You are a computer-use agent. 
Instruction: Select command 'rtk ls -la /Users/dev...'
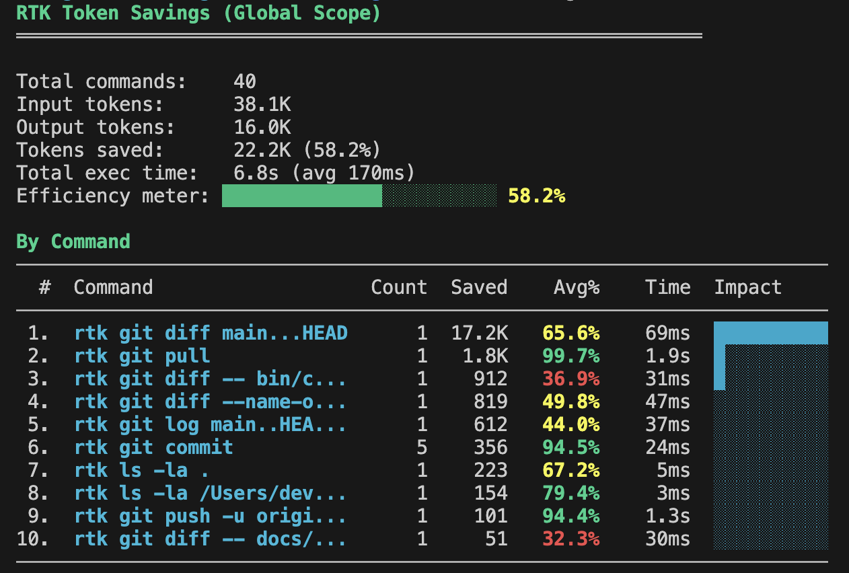coord(211,493)
